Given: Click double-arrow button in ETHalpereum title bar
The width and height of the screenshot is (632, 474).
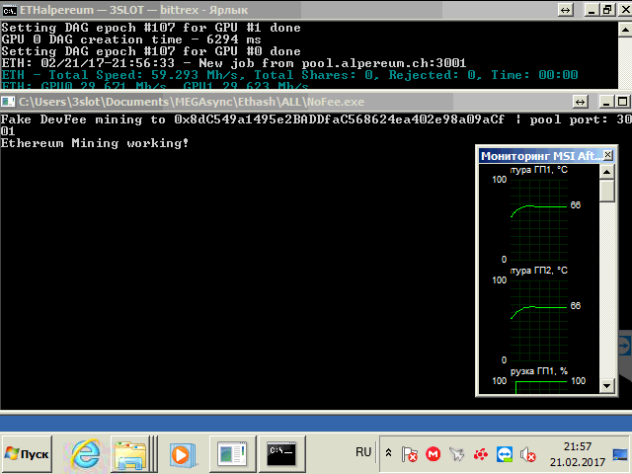Looking at the screenshot, I should click(566, 10).
